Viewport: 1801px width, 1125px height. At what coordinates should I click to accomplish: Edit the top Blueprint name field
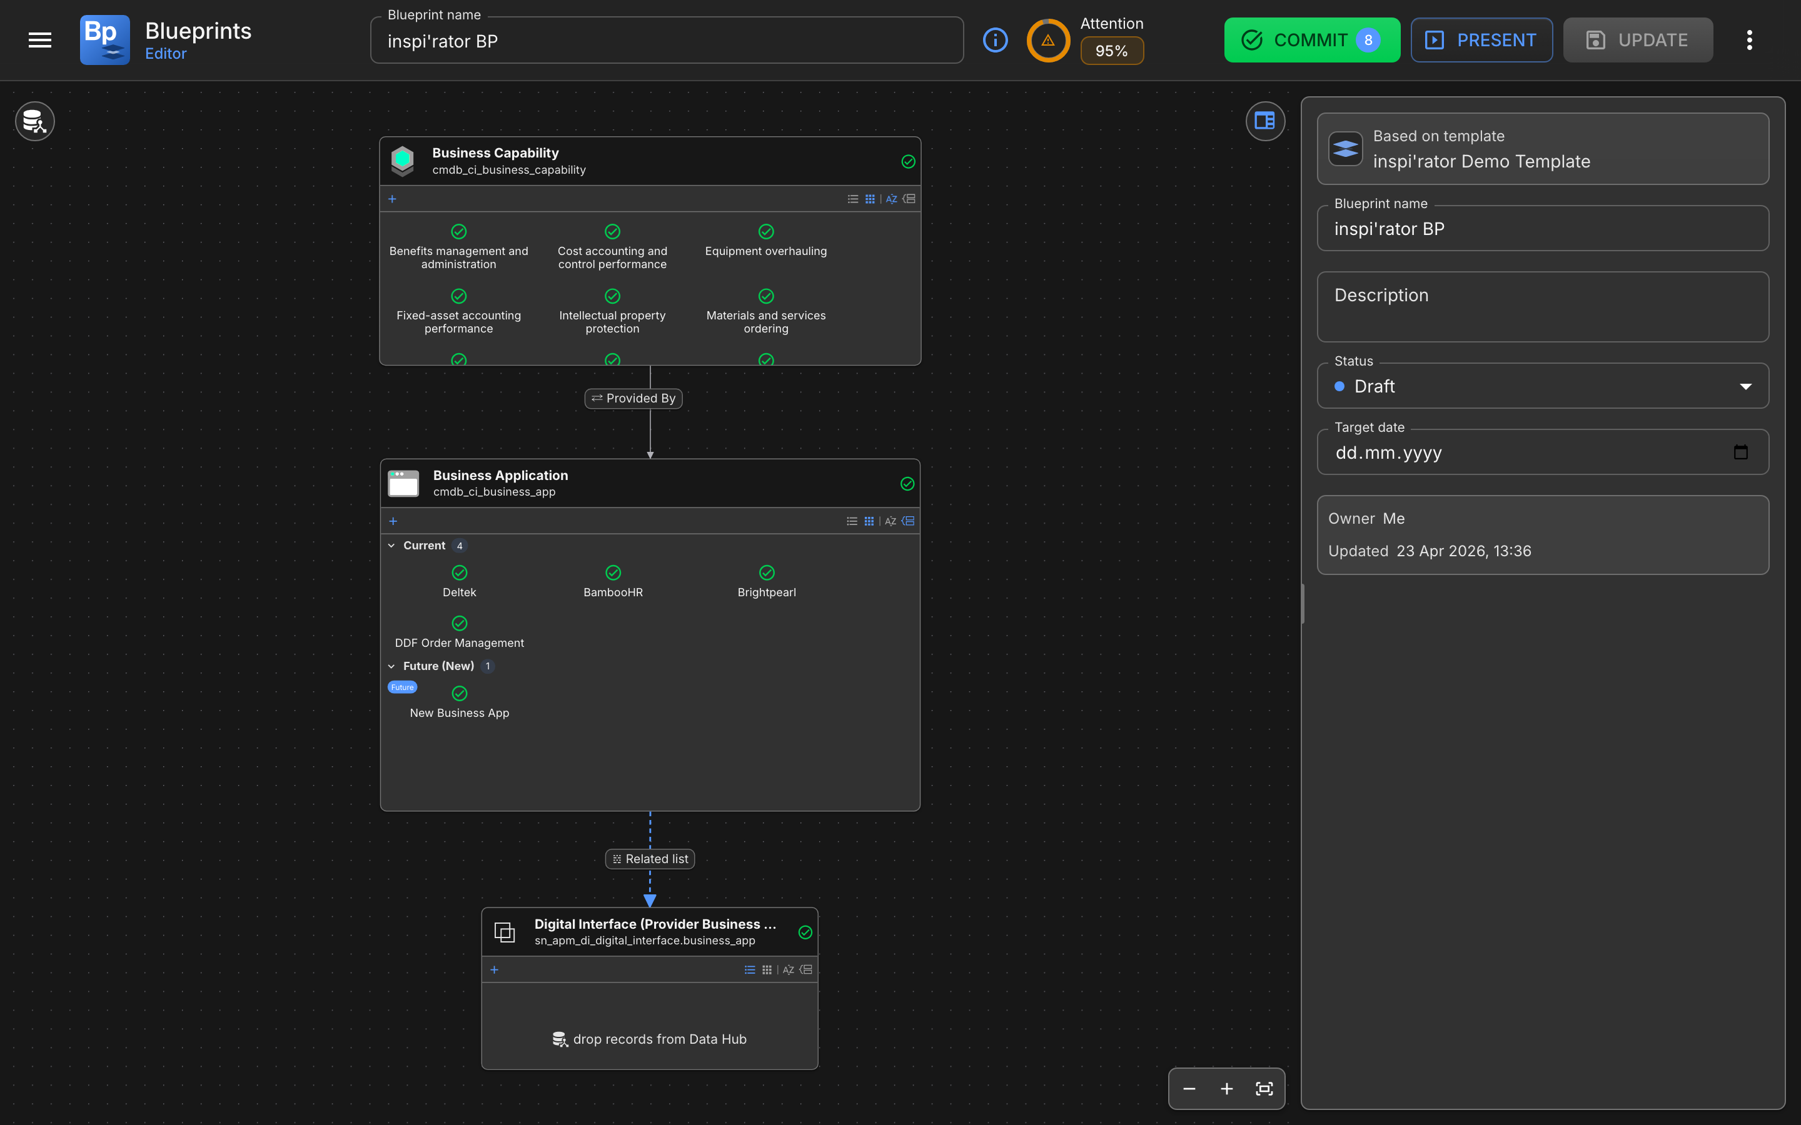[x=667, y=41]
